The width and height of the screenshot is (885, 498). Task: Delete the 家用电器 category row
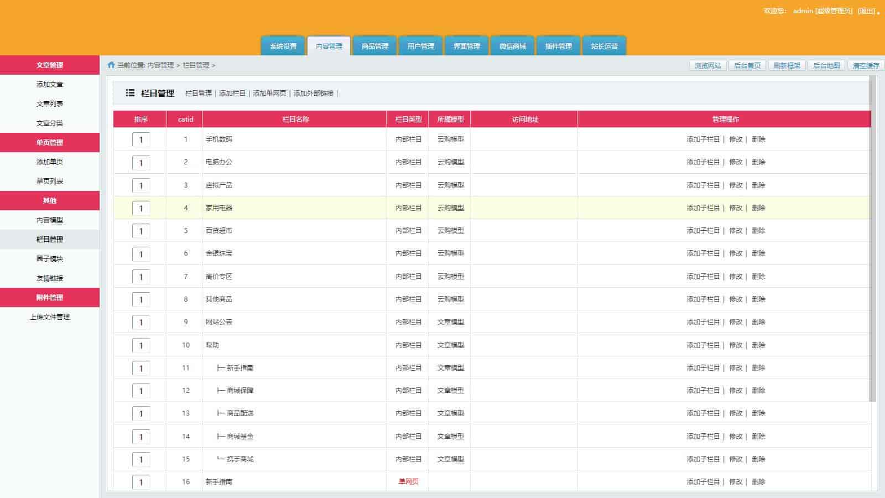click(758, 208)
